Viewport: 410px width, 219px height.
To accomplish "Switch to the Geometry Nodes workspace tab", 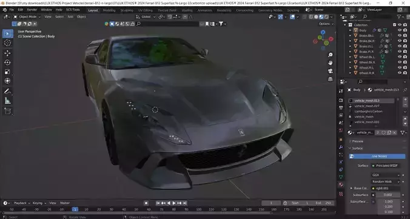I will click(x=271, y=10).
